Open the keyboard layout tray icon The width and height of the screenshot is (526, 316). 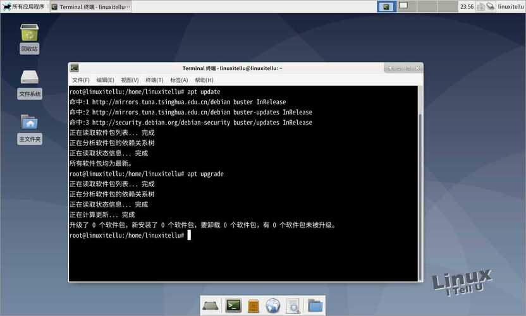point(480,7)
